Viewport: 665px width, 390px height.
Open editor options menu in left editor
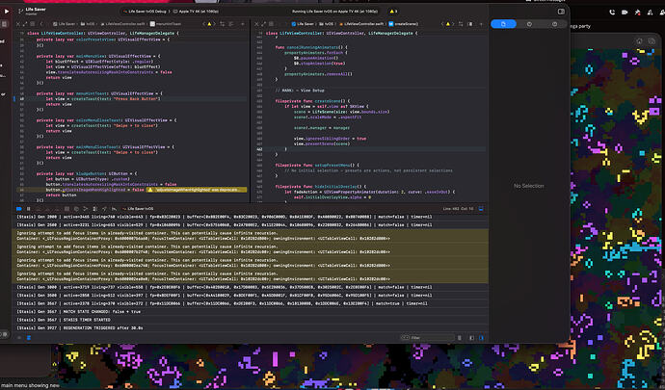(230, 24)
